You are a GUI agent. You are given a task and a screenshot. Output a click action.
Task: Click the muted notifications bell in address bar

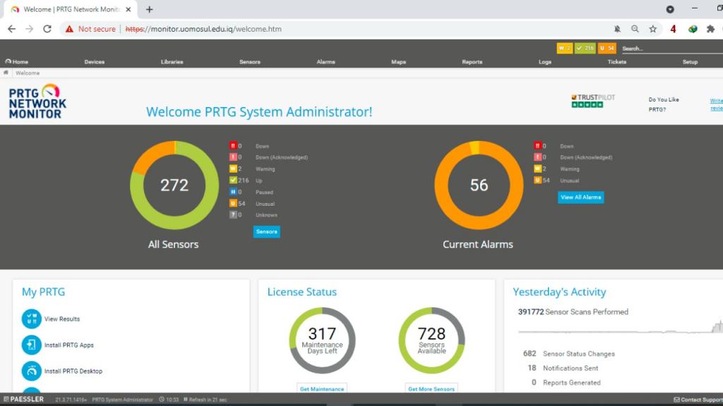[617, 29]
